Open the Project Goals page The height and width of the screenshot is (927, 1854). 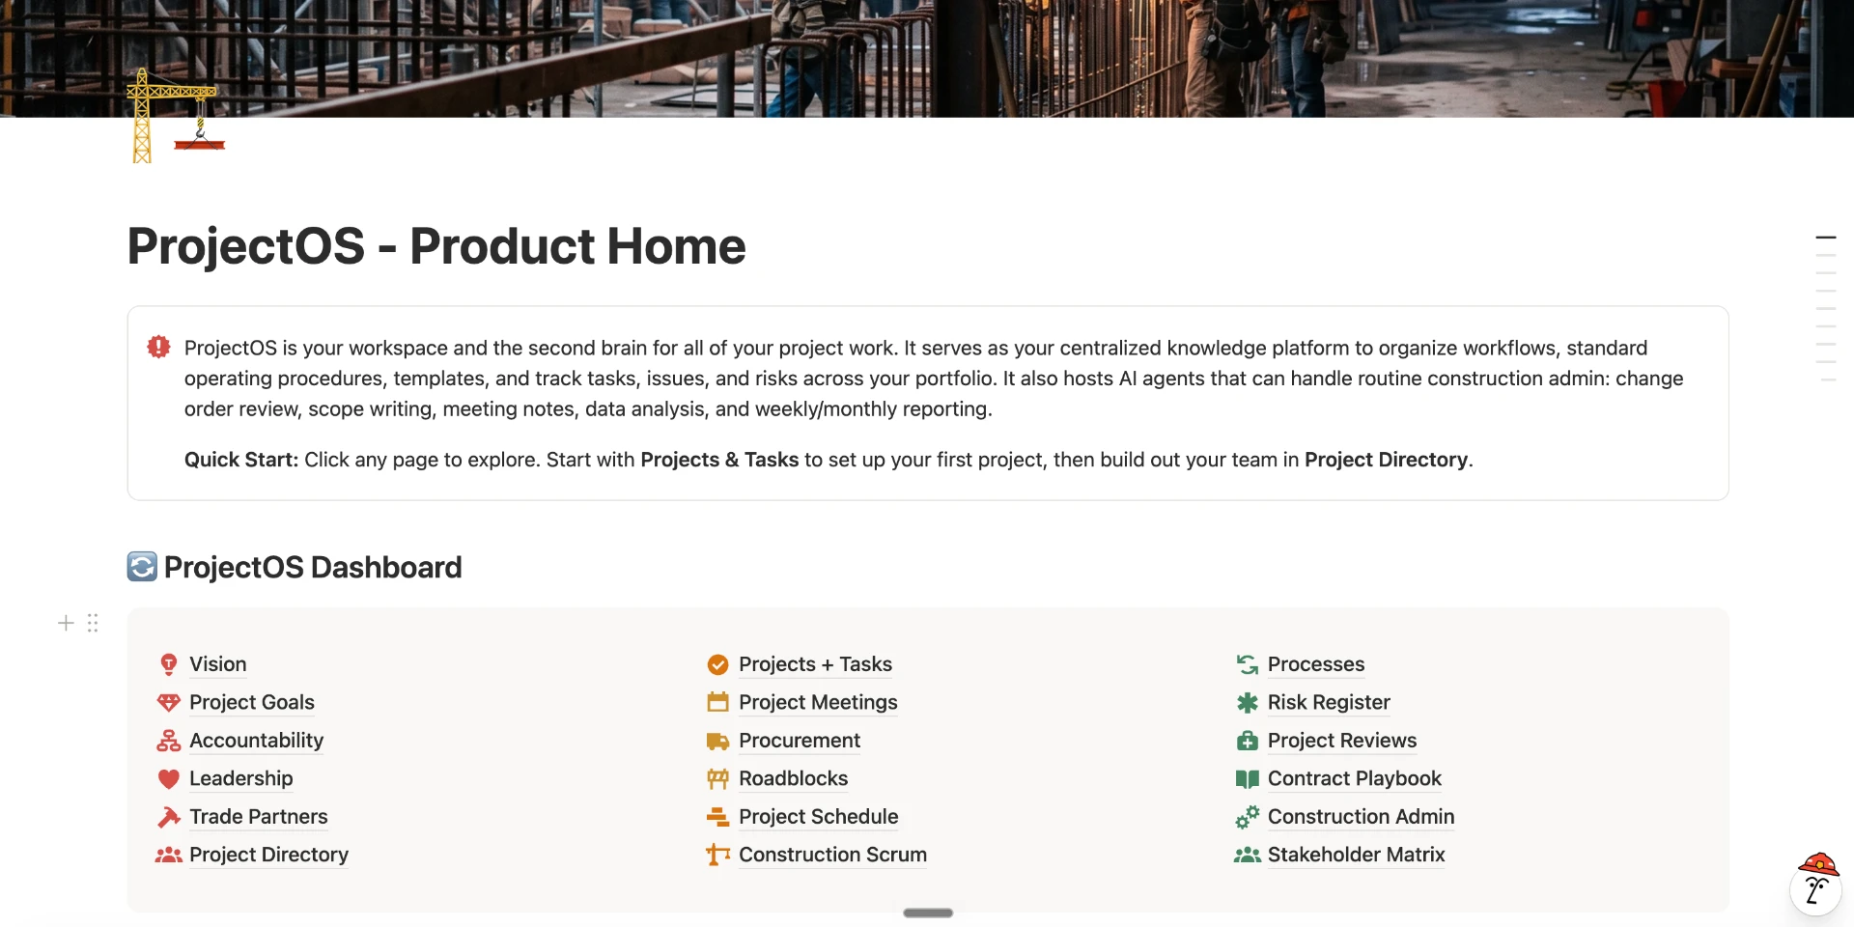click(251, 702)
